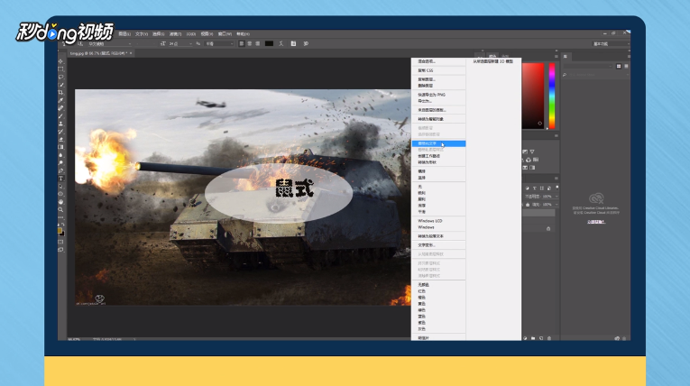Select the Clone Stamp tool
Viewport: 690px width, 386px height.
coord(60,124)
